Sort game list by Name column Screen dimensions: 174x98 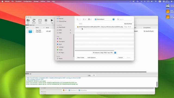37,27
